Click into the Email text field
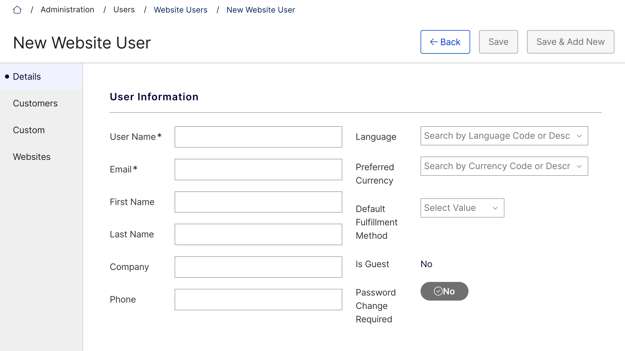This screenshot has width=625, height=351. (258, 169)
